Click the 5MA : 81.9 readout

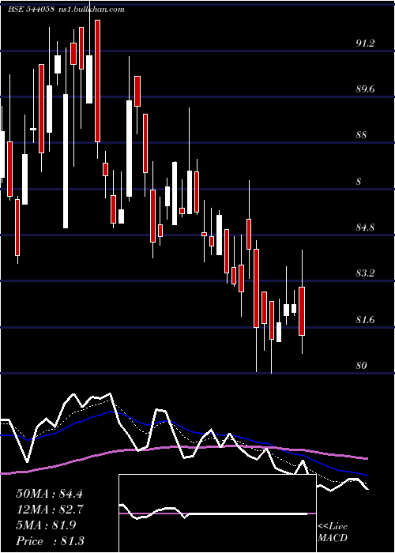[46, 525]
